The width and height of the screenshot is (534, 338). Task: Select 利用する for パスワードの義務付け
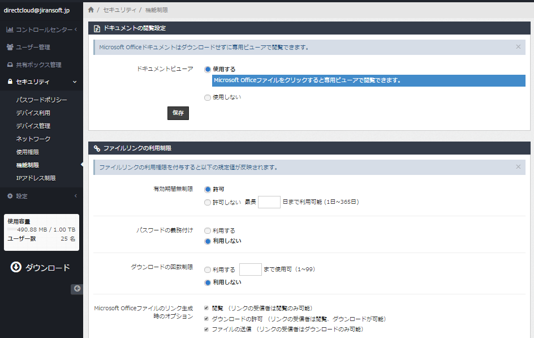(x=208, y=231)
